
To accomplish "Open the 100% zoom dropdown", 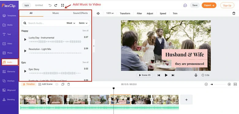I will pos(110,13).
